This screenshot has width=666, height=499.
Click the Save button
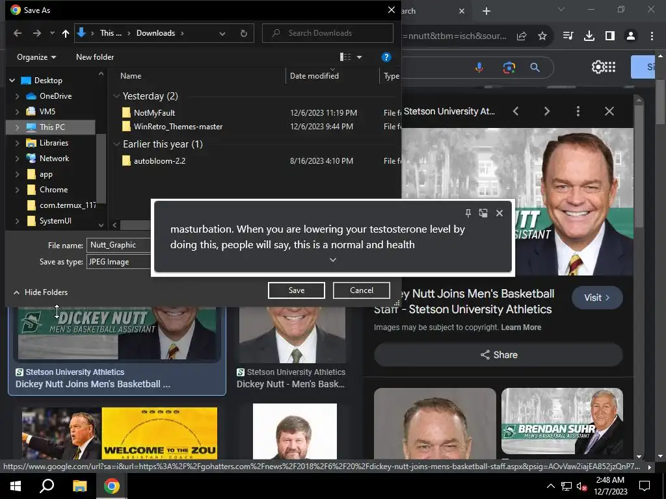pyautogui.click(x=296, y=290)
